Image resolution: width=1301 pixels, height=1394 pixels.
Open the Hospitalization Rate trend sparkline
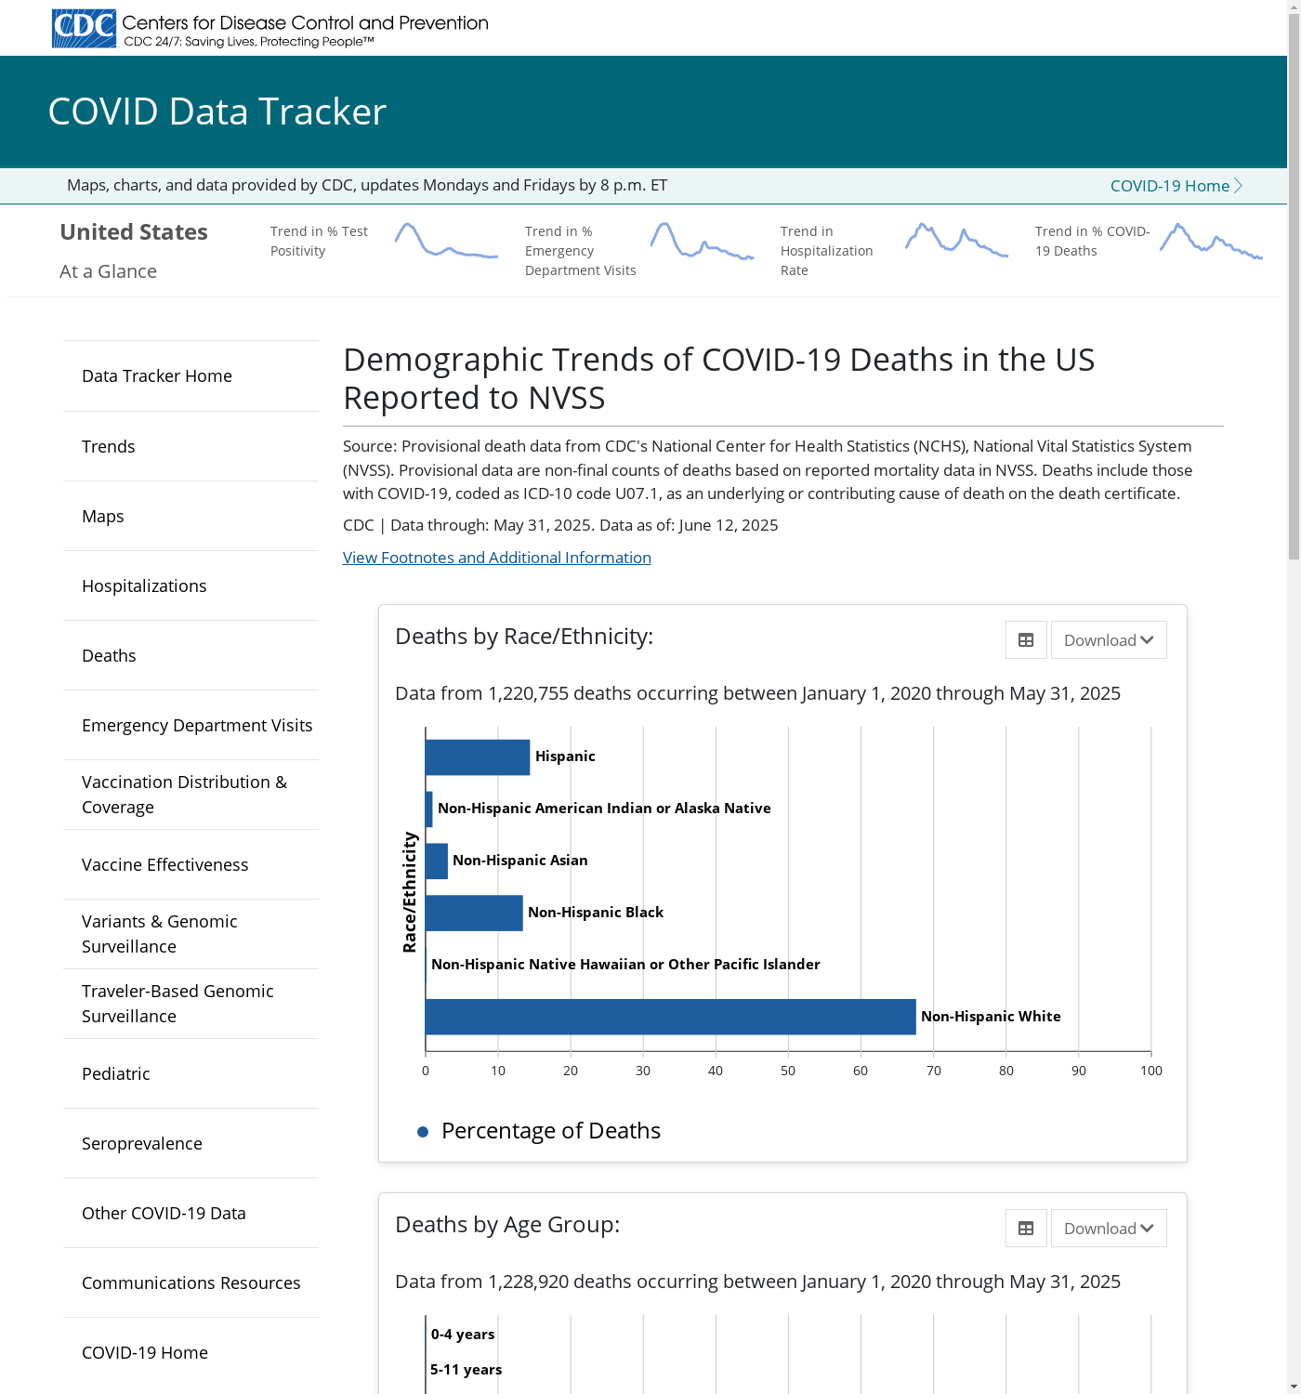[956, 241]
